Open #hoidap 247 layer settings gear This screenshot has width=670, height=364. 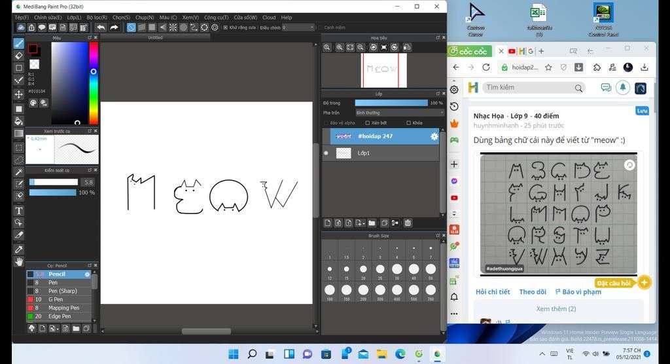[434, 136]
